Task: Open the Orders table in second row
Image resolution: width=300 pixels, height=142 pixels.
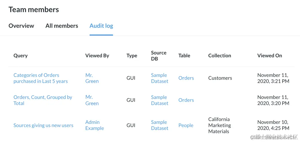Action: pyautogui.click(x=186, y=100)
